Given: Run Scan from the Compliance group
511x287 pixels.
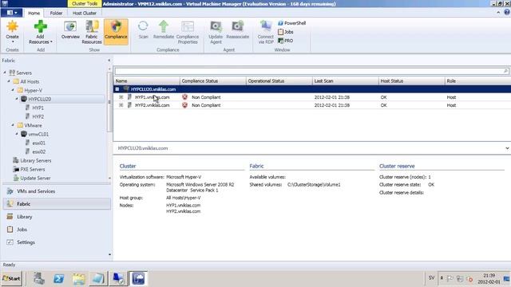Looking at the screenshot, I should [x=143, y=30].
